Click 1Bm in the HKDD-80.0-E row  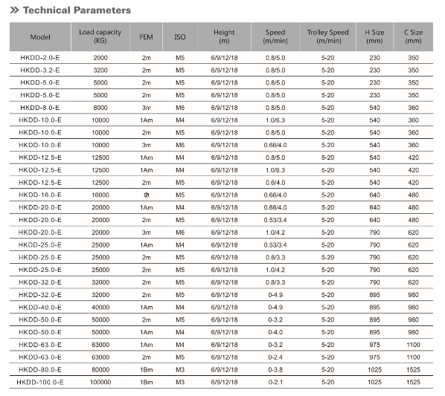[x=146, y=370]
